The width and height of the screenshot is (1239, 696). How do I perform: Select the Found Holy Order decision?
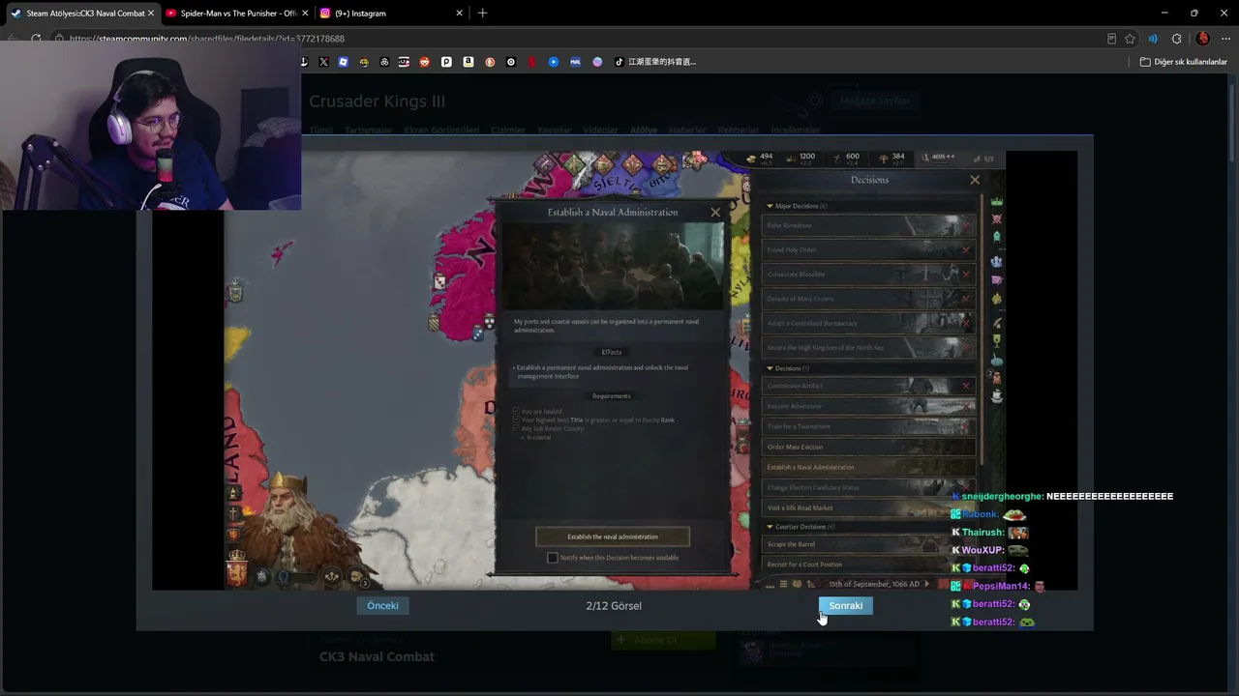tap(869, 249)
